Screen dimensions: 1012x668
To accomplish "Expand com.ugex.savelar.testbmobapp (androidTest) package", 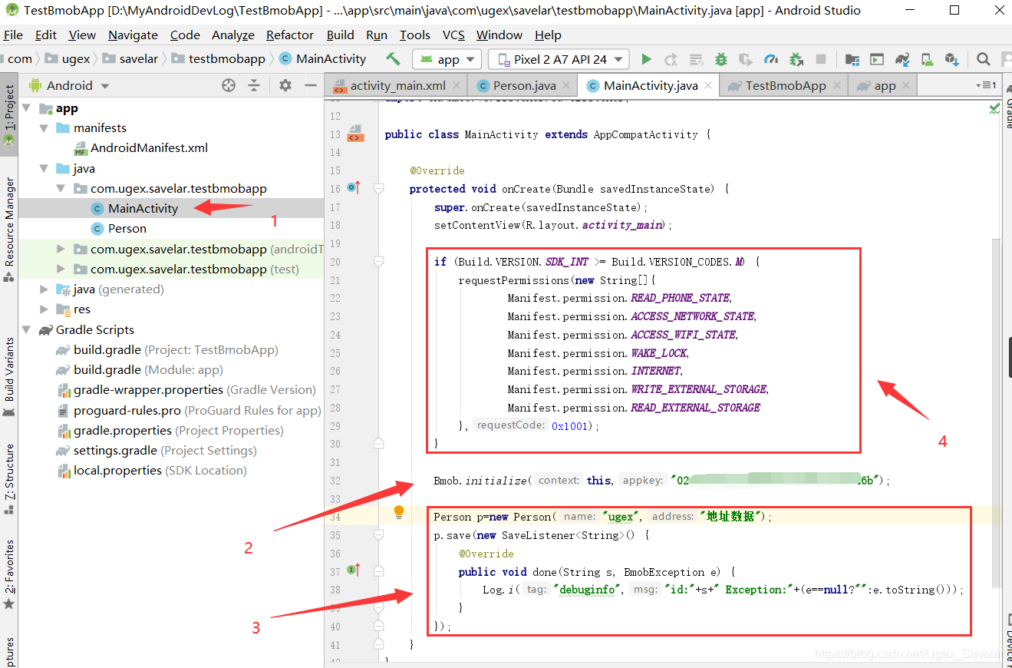I will pyautogui.click(x=61, y=249).
